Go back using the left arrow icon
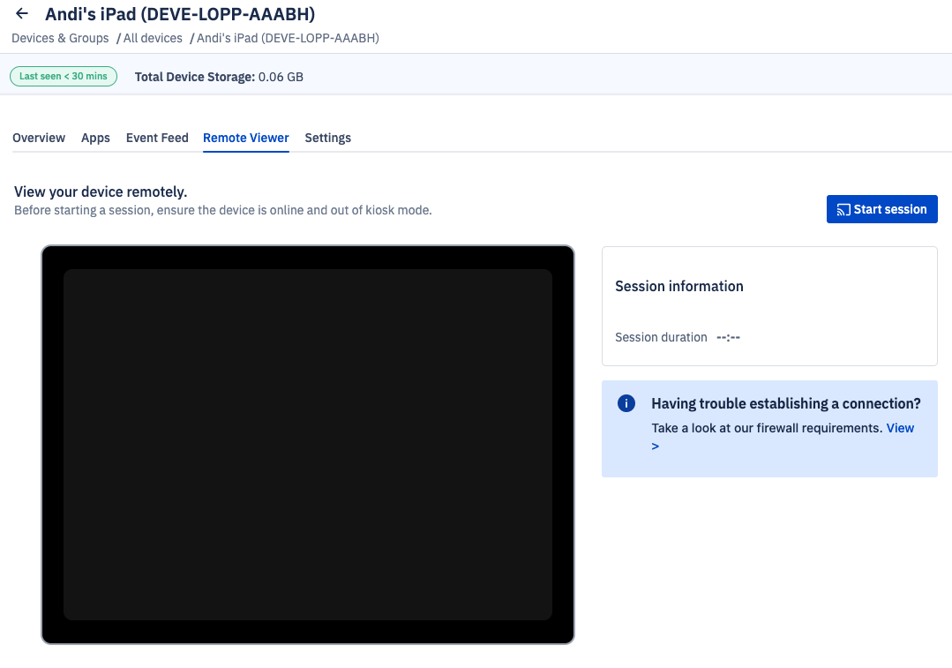952x668 pixels. (x=22, y=13)
